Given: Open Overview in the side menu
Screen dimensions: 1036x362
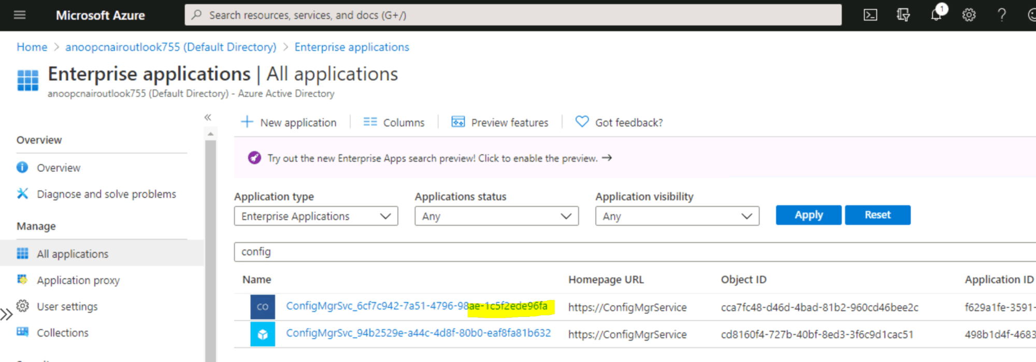Looking at the screenshot, I should click(59, 168).
